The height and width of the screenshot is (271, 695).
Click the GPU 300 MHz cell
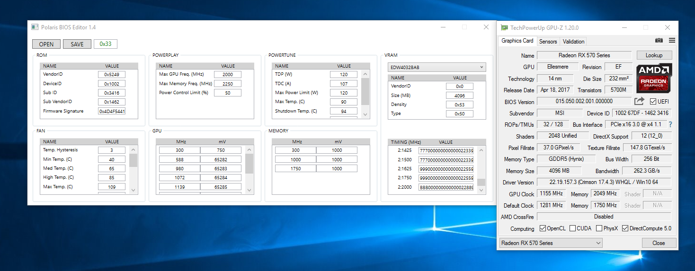179,150
